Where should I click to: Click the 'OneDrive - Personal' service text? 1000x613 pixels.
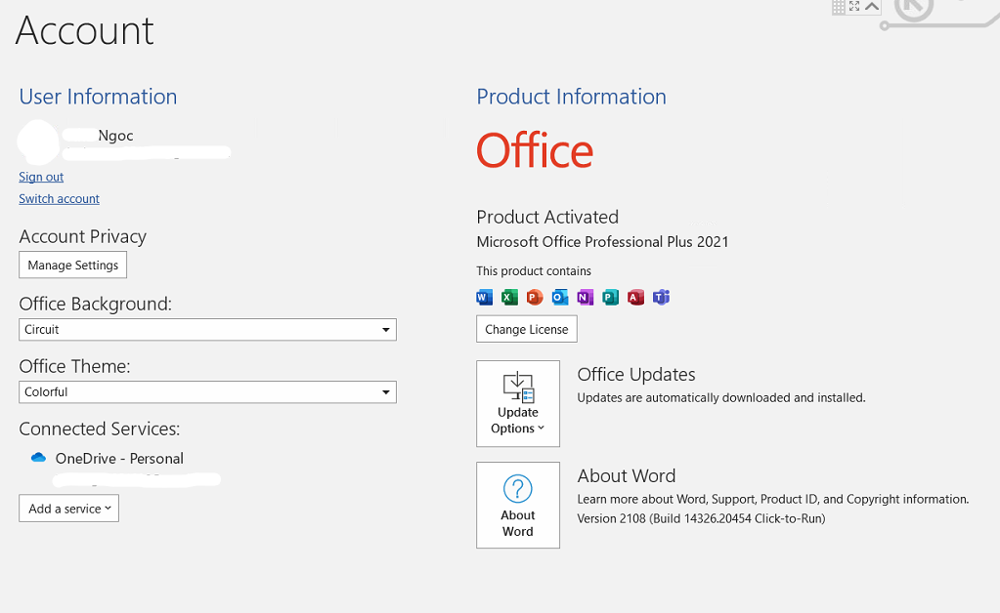pyautogui.click(x=119, y=459)
